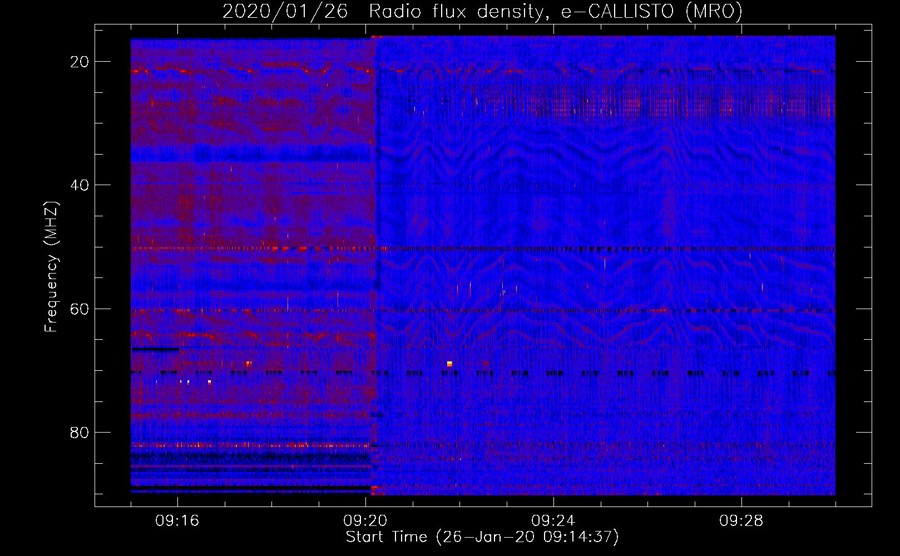
Task: Click the "Start Time (26-Jan-20 09:14:37)" label
Action: point(482,537)
